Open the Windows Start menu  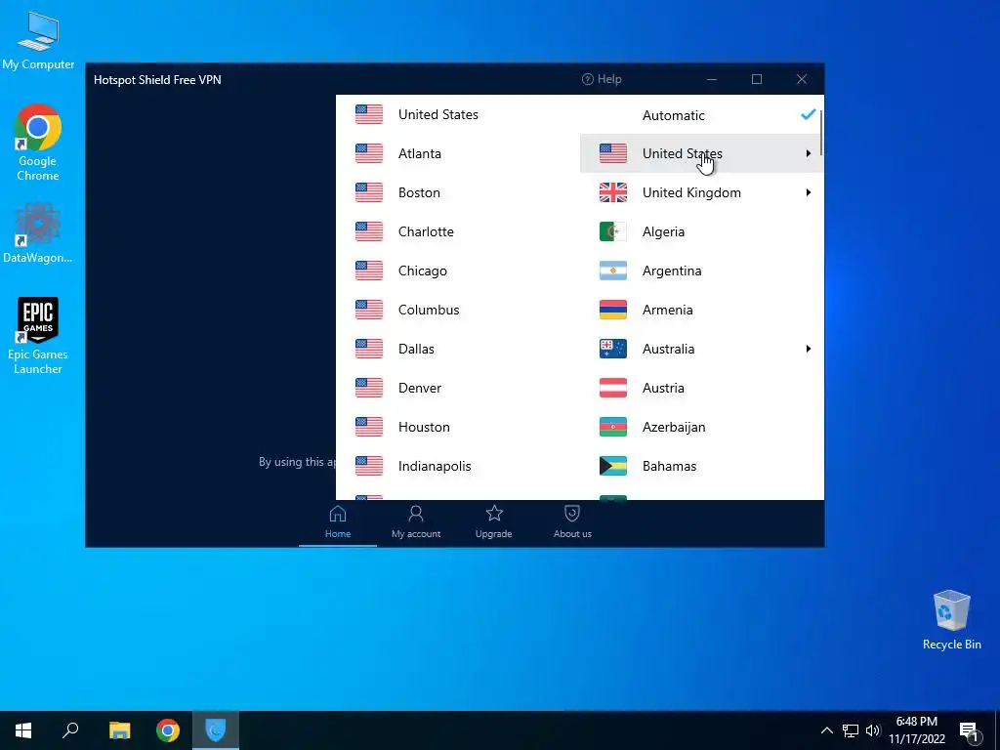(23, 730)
